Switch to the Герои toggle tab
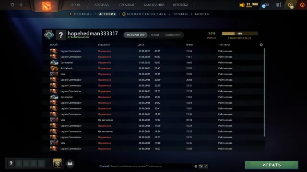Image resolution: width=307 pixels, height=172 pixels. (155, 35)
